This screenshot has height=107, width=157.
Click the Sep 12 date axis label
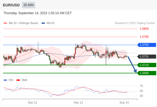point(32,102)
